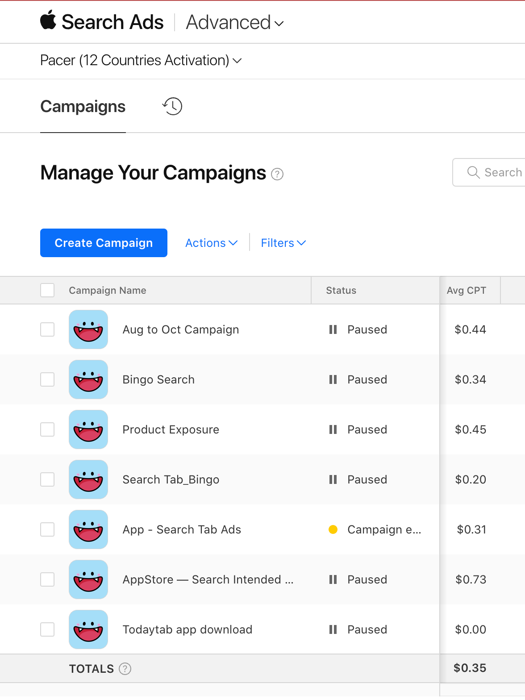This screenshot has width=525, height=700.
Task: Sort by Status column header
Action: [341, 290]
